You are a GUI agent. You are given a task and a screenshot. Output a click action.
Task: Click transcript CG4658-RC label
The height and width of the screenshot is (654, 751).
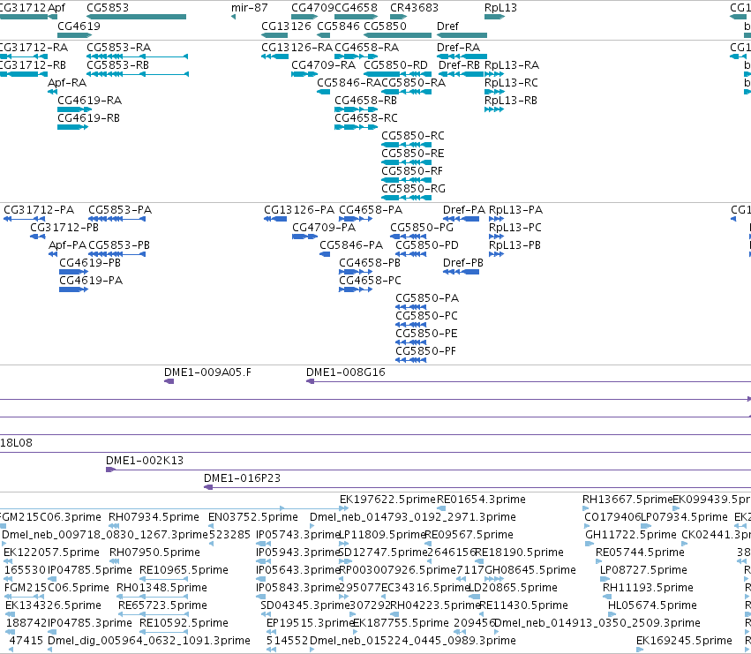coord(366,118)
